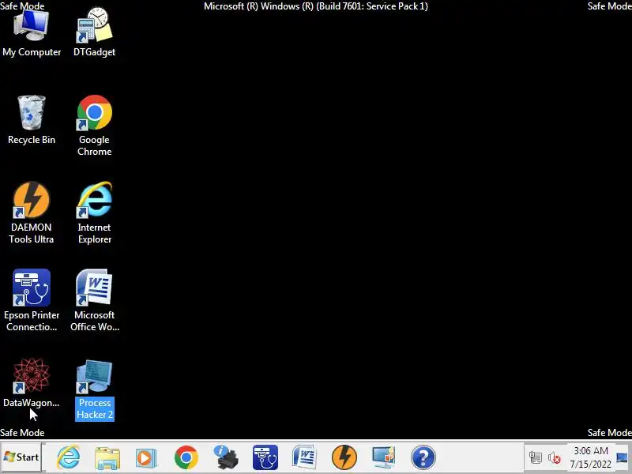This screenshot has width=632, height=474.
Task: Open Windows Explorer folder icon in taskbar
Action: 107,457
